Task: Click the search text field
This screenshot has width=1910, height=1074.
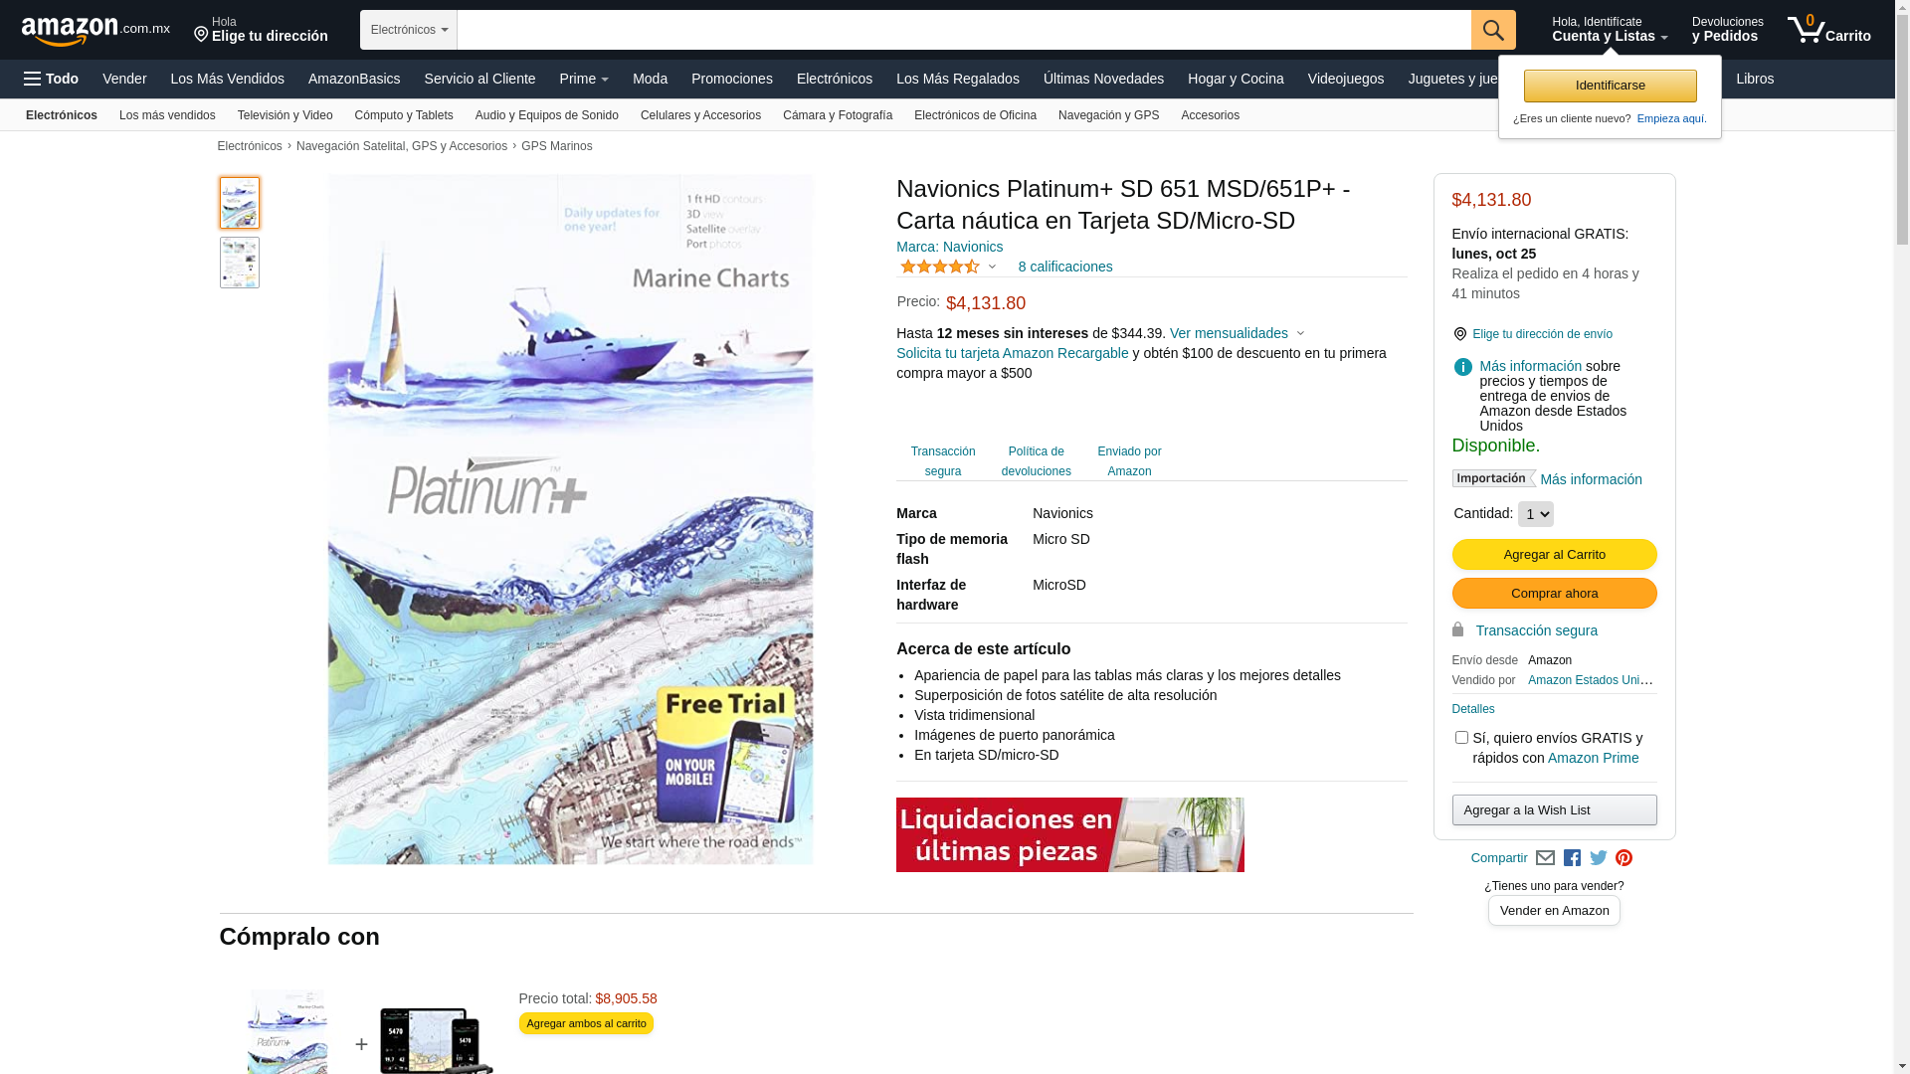Action: click(x=963, y=30)
